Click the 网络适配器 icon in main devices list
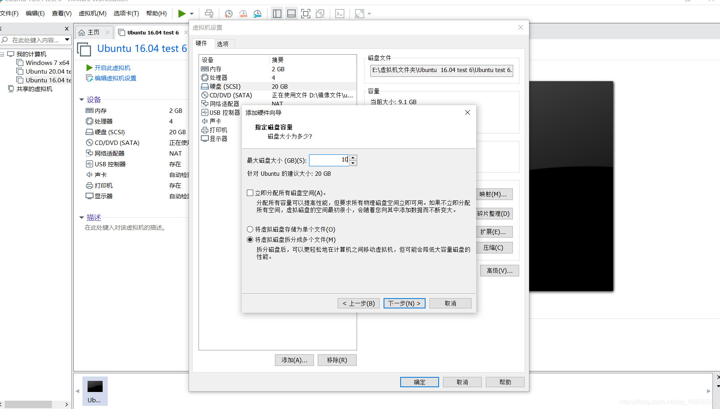Screen dimensions: 720x409 point(90,153)
